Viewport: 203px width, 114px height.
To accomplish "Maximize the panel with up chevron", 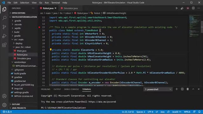I will click(x=193, y=89).
